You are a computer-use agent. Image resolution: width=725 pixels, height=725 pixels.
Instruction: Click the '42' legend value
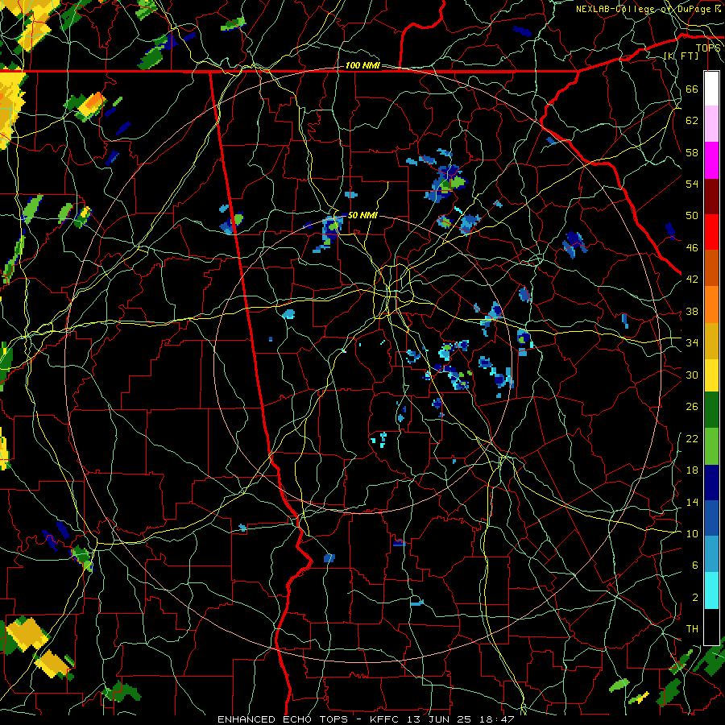(692, 280)
